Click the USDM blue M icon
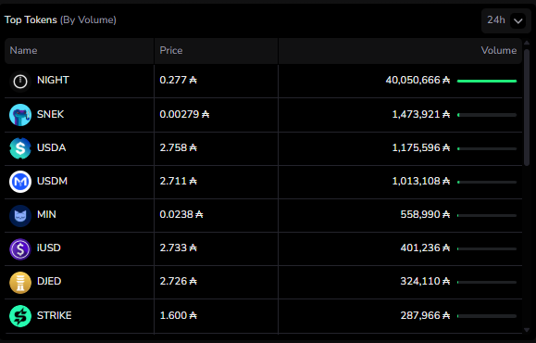536x343 pixels. [x=20, y=182]
